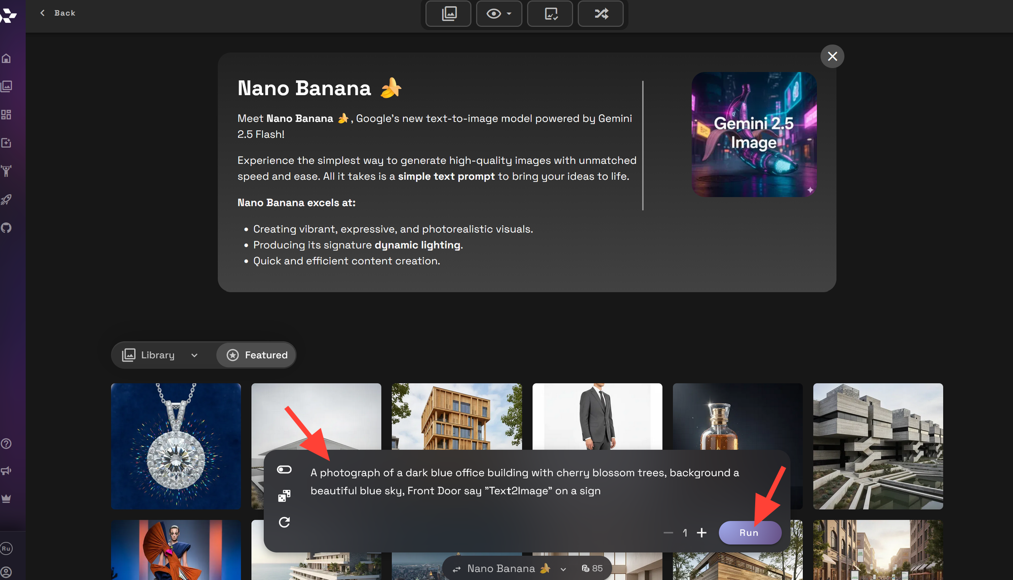Click the home icon in sidebar
The height and width of the screenshot is (580, 1013).
point(7,58)
